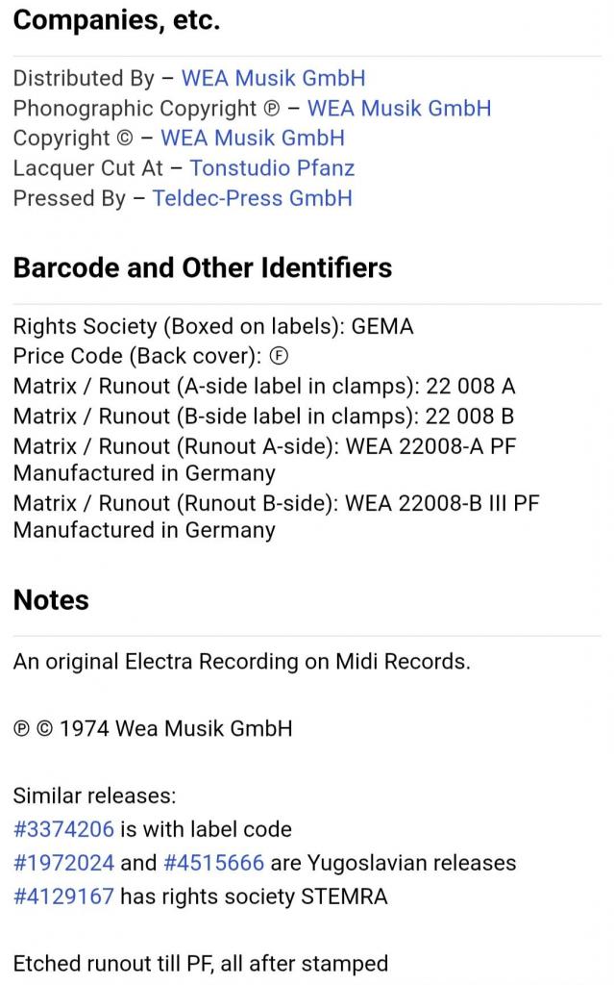614x985 pixels.
Task: Open similar release #3374206
Action: click(63, 828)
